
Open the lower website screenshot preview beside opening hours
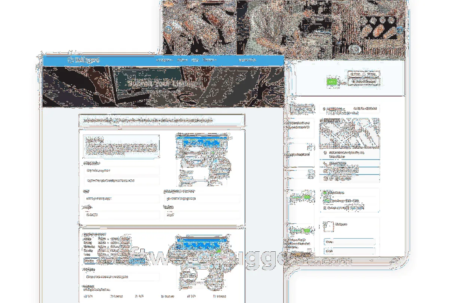203,262
